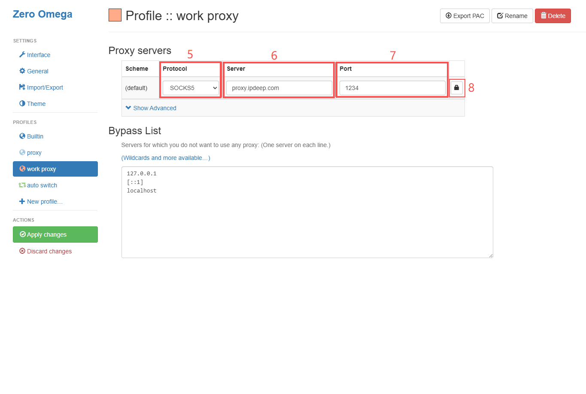
Task: Click the arrows icon beside auto switch
Action: point(22,185)
